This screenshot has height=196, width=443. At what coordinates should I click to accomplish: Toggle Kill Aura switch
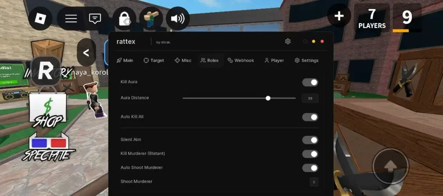[x=310, y=82]
